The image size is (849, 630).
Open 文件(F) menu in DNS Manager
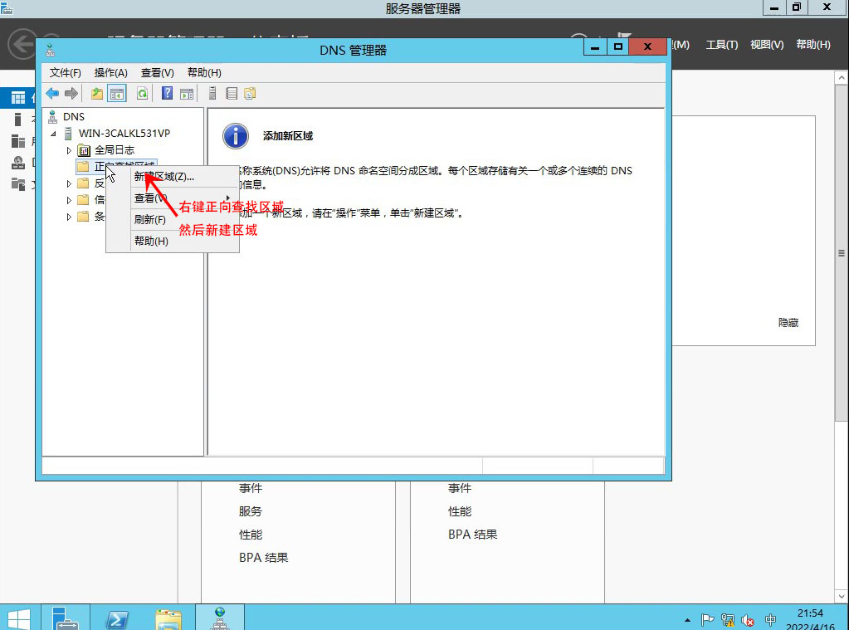[65, 72]
